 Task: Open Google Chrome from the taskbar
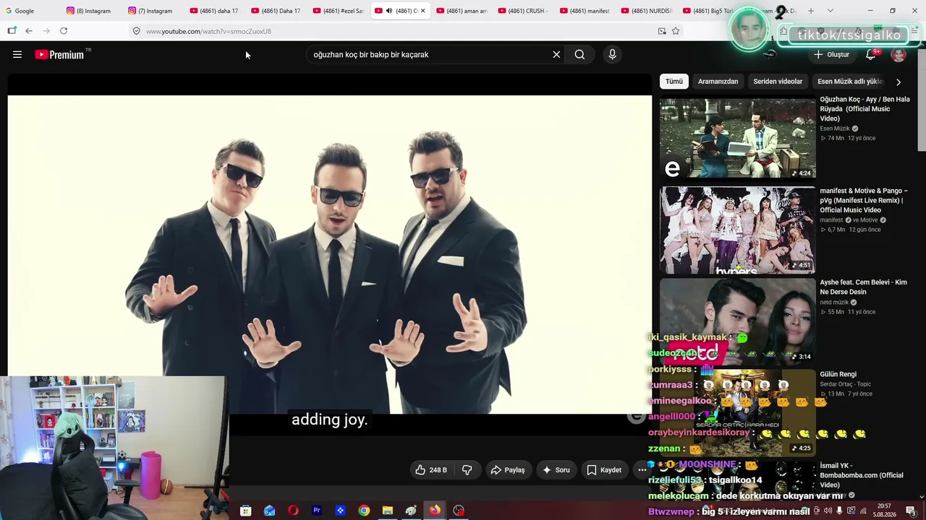coord(364,511)
